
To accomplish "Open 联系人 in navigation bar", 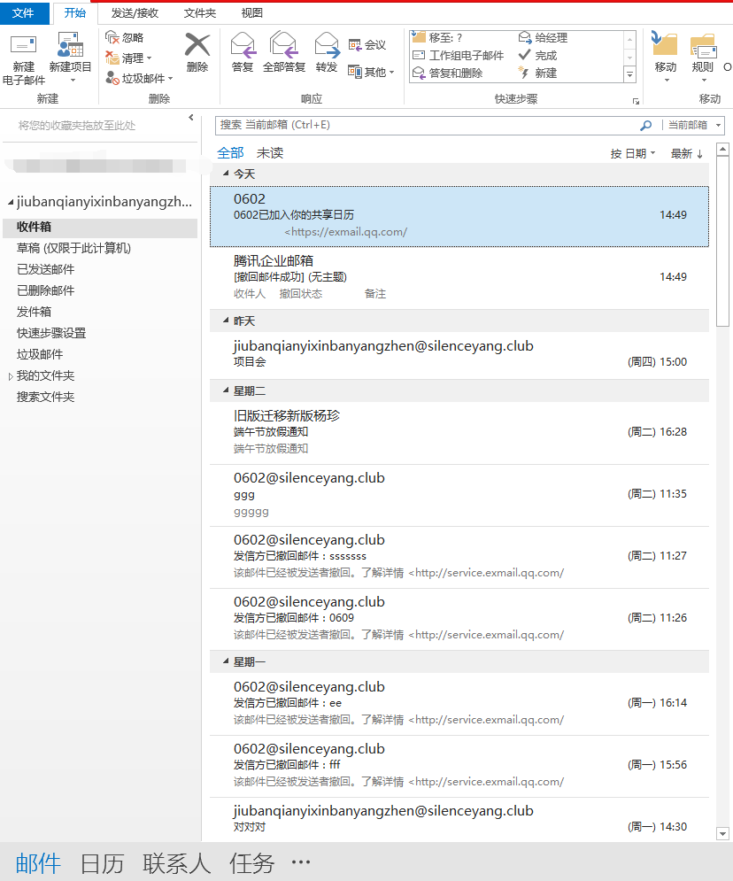I will (x=176, y=863).
